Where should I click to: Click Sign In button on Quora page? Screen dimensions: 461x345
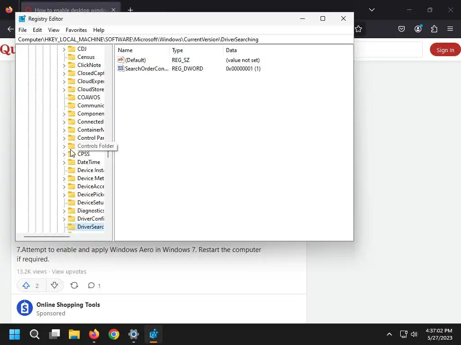445,50
